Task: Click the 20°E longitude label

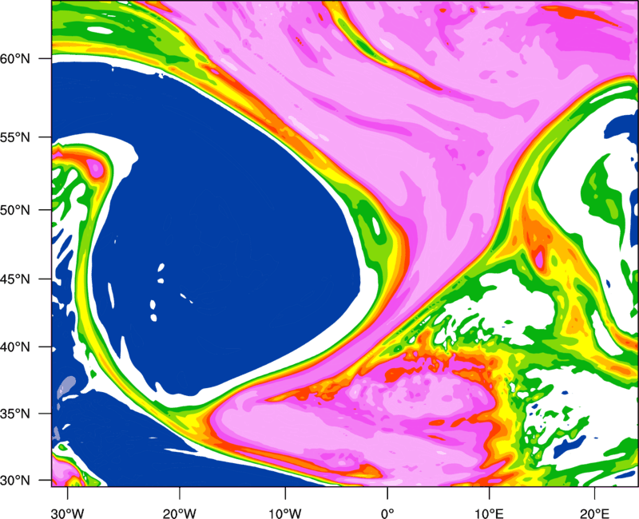Action: pos(594,513)
